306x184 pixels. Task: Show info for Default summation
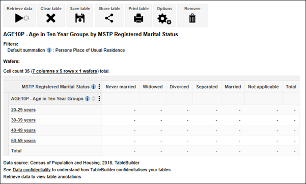tap(49, 50)
